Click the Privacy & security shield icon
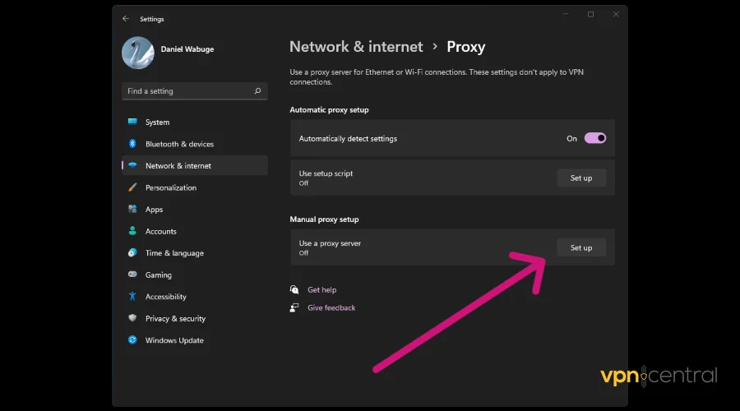 pyautogui.click(x=132, y=319)
